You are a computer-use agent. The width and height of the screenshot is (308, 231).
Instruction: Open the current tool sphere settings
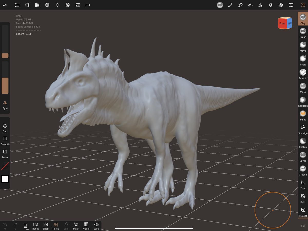coord(220,5)
